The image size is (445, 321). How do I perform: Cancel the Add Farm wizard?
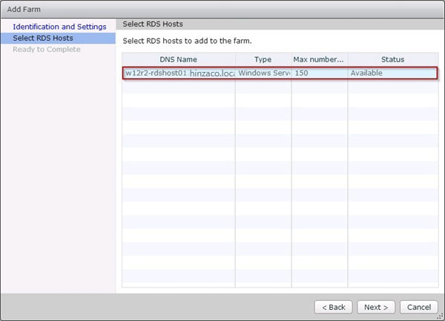click(x=419, y=307)
